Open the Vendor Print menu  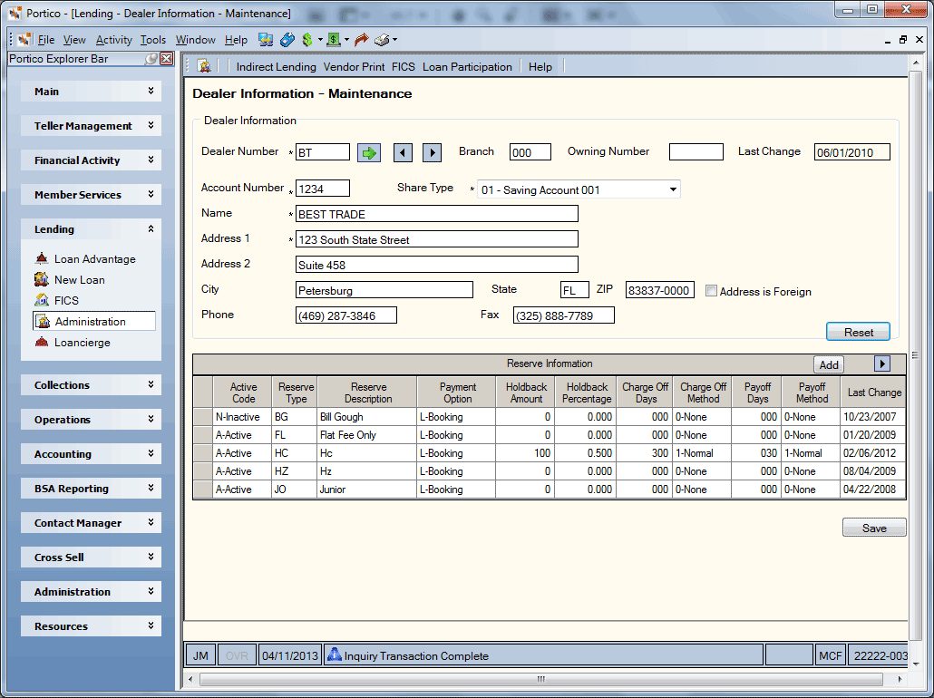point(354,67)
